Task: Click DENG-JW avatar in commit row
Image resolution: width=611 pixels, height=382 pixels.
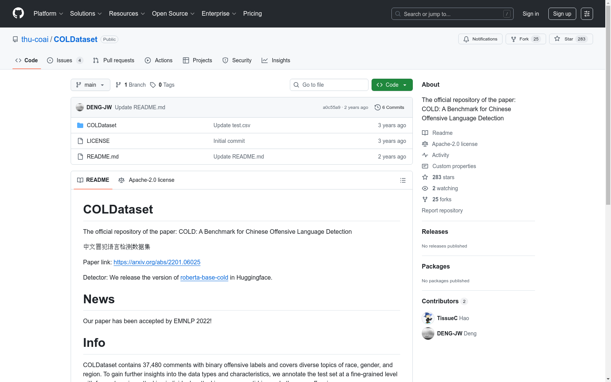Action: click(x=80, y=107)
